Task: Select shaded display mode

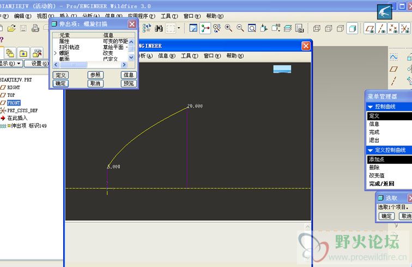Action: [x=352, y=28]
